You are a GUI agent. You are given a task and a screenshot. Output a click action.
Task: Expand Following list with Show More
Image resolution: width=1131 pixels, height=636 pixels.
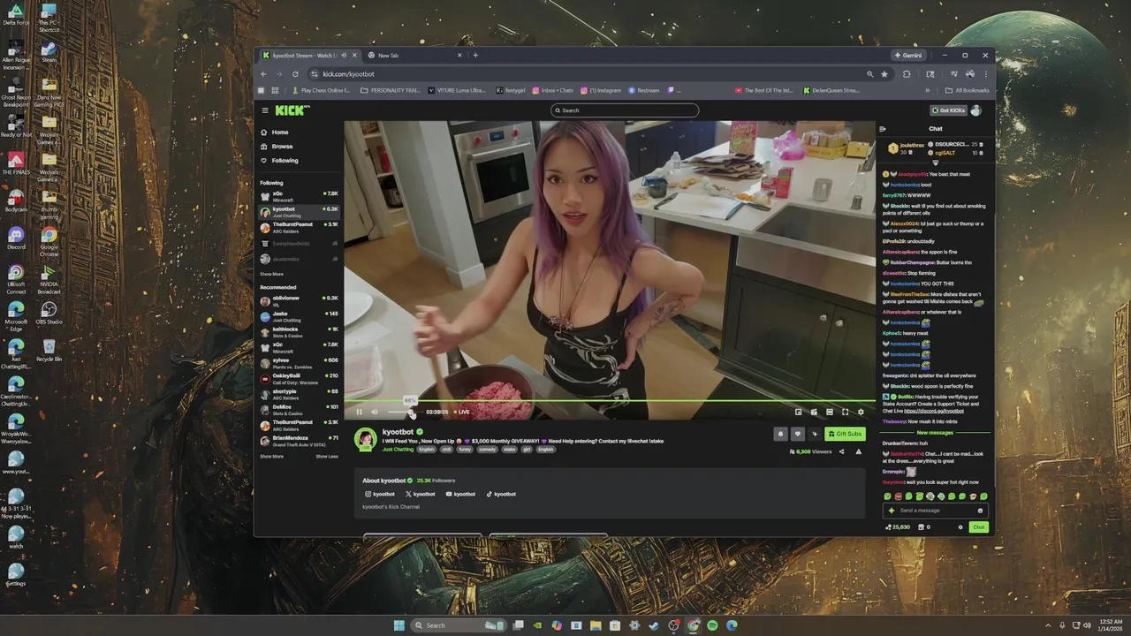tap(271, 274)
